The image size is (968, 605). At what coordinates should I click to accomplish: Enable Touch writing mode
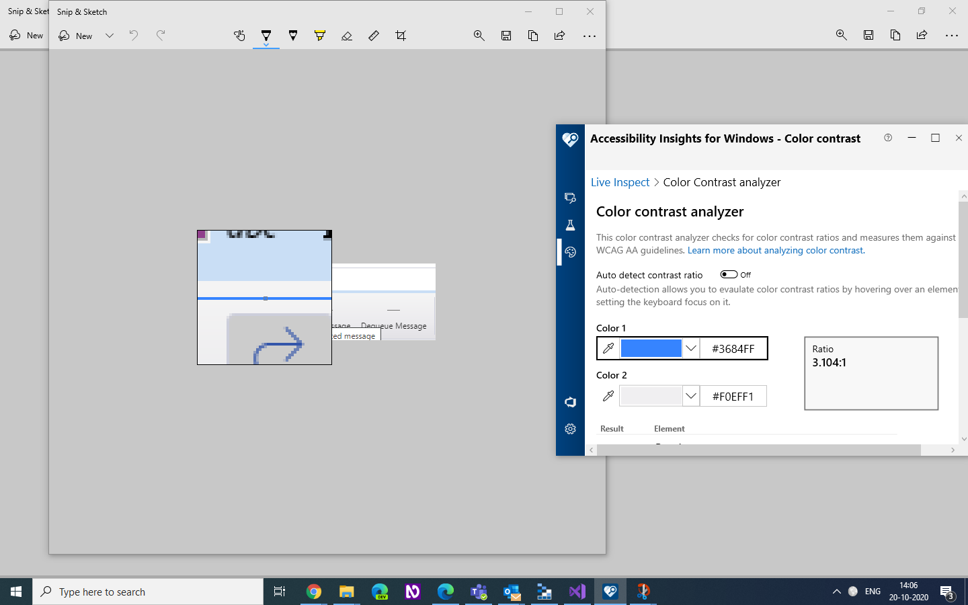(x=240, y=36)
